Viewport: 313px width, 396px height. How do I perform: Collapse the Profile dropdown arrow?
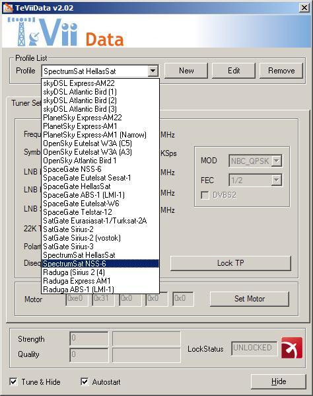(x=153, y=71)
